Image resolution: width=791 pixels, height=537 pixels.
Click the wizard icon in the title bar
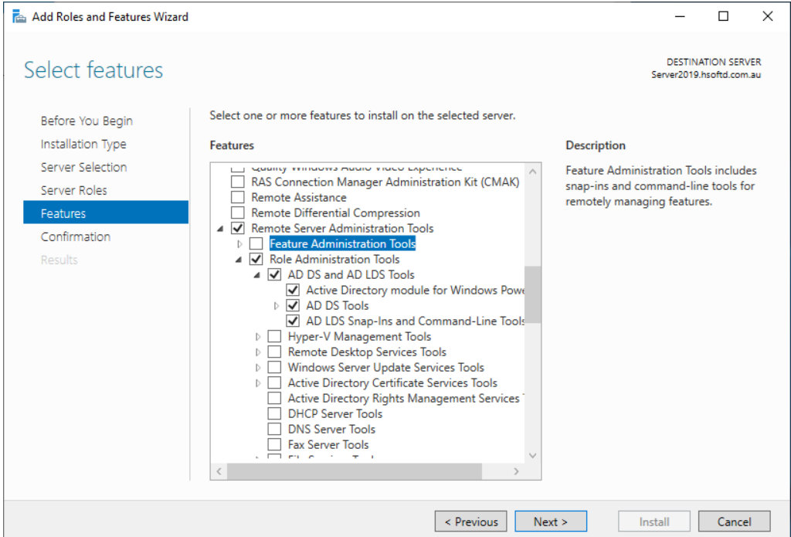coord(19,17)
